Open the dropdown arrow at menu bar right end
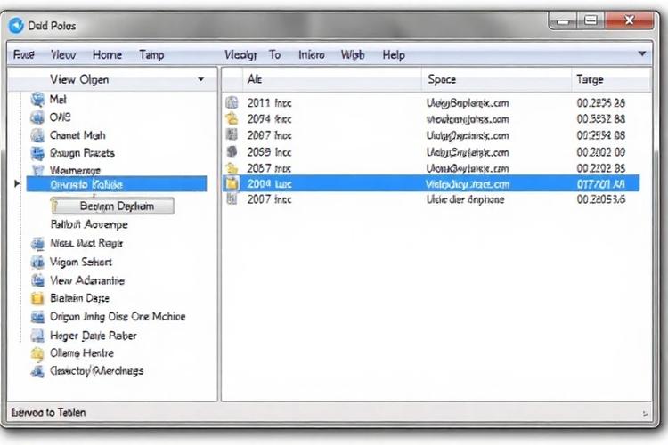The height and width of the screenshot is (445, 668). tap(643, 54)
